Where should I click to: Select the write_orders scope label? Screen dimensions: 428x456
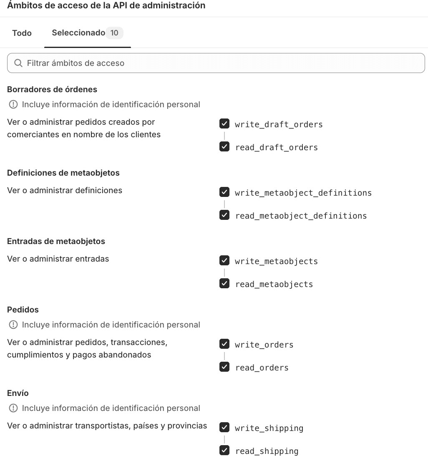pos(264,345)
